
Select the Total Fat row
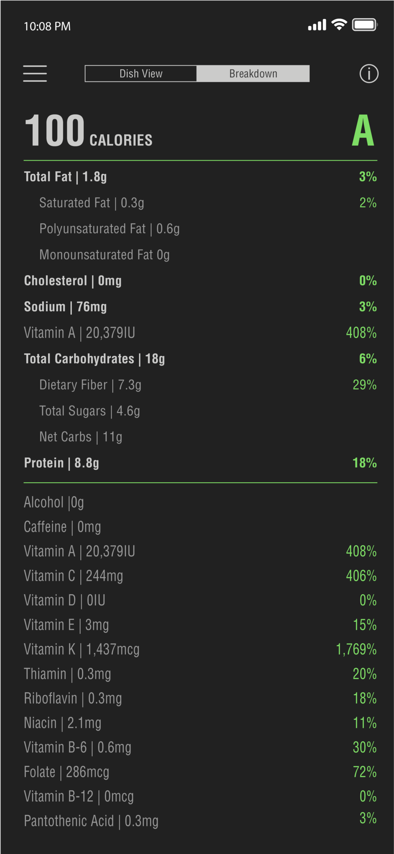[x=200, y=177]
